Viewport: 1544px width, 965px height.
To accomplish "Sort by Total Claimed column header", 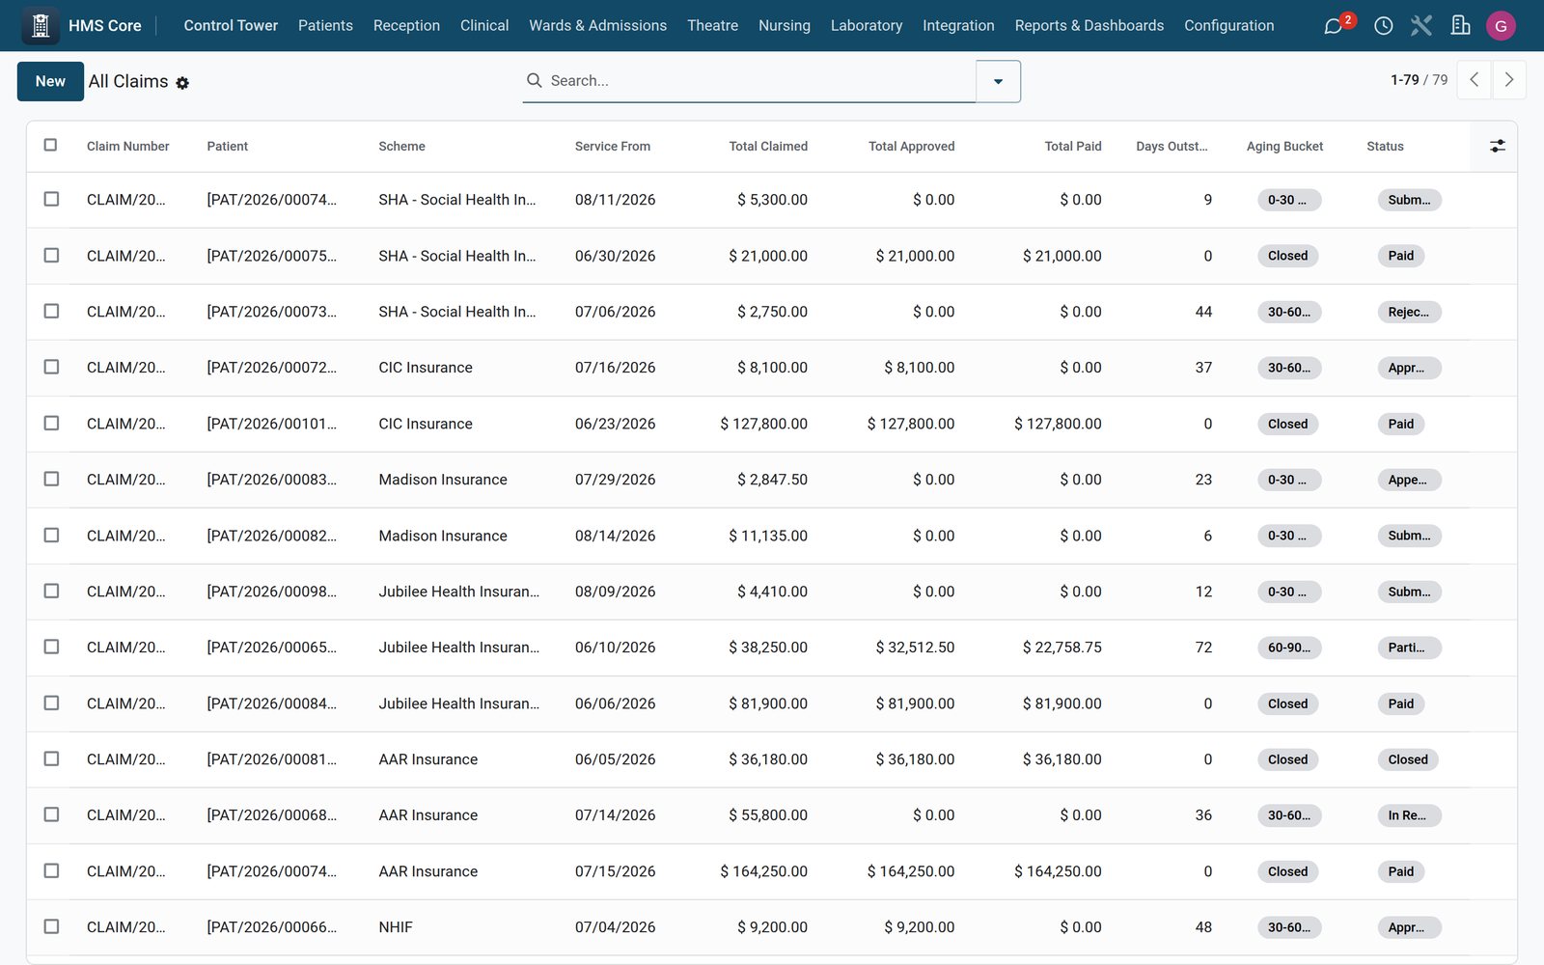I will [768, 146].
